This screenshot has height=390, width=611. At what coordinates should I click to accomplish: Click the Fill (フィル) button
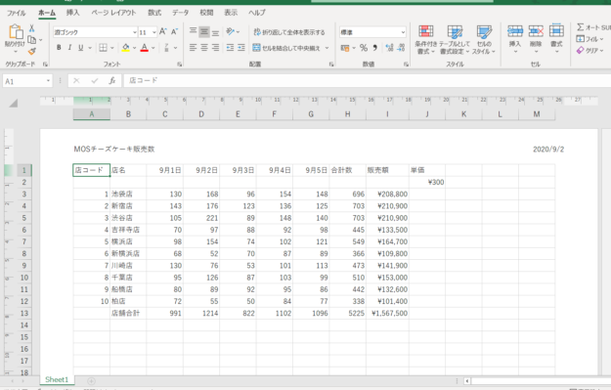tap(589, 39)
